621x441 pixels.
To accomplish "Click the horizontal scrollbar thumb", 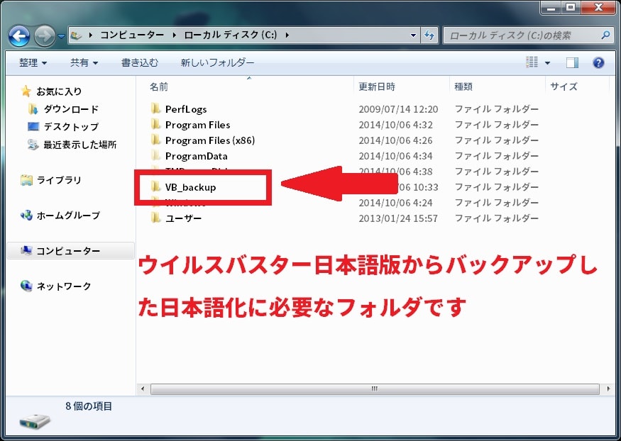I will [374, 389].
